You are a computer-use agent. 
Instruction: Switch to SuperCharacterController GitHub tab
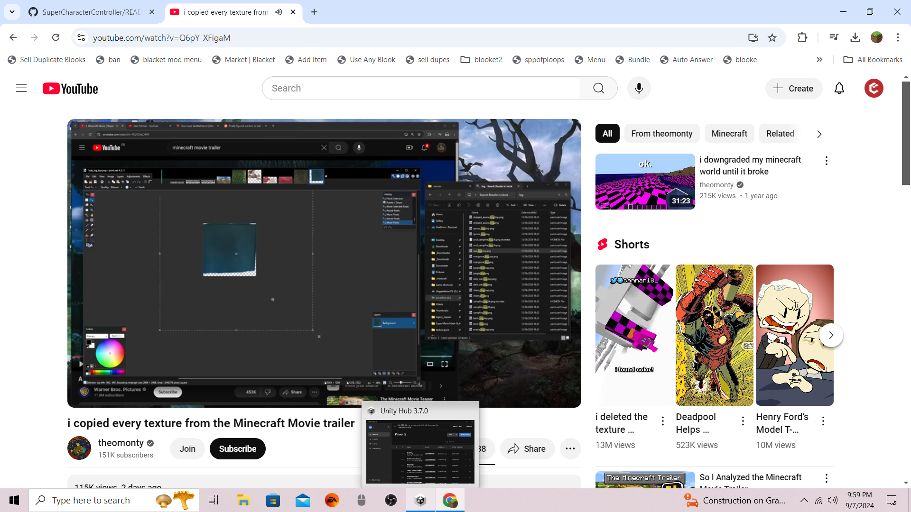90,12
